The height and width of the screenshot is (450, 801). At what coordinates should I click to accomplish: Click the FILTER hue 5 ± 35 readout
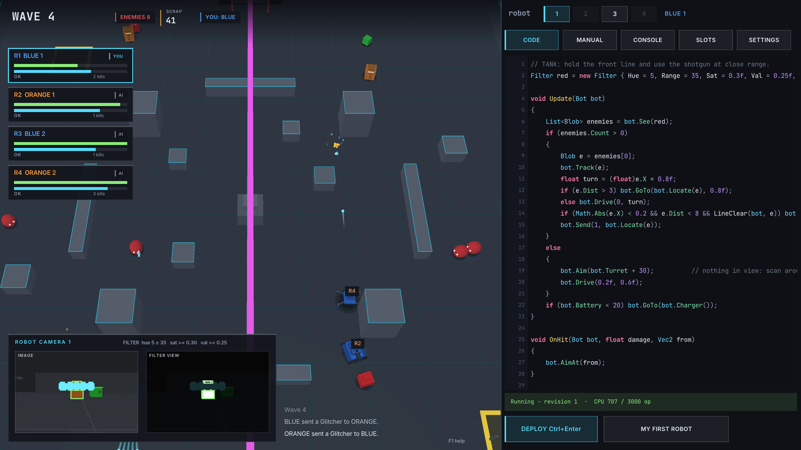click(x=175, y=342)
